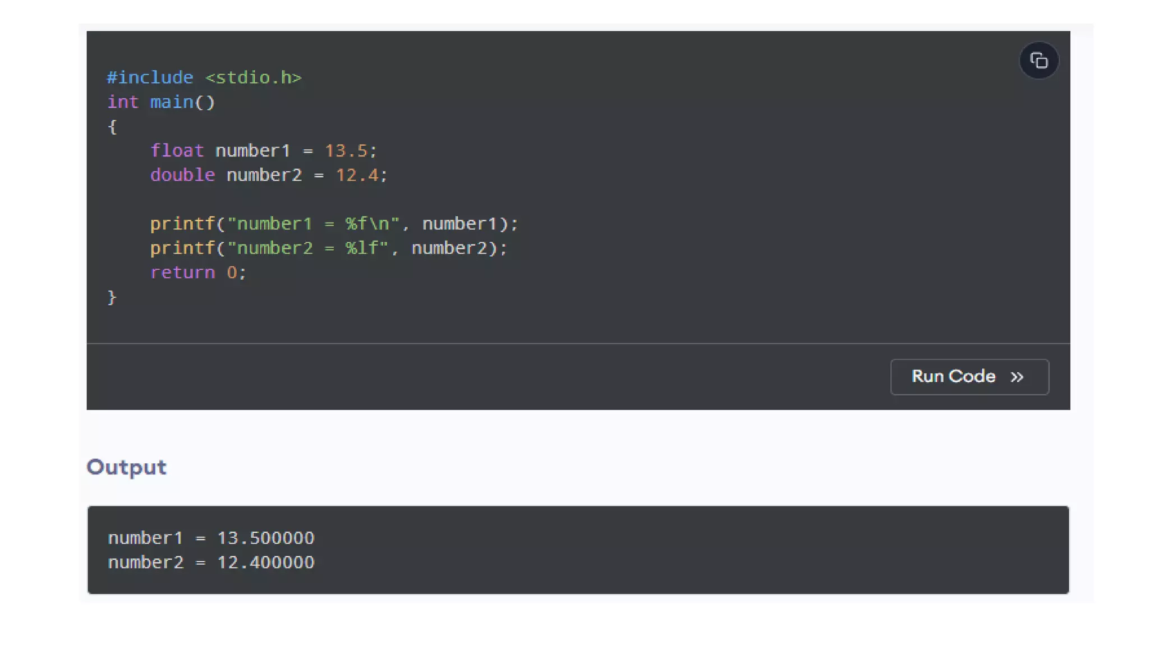Click the Output heading
This screenshot has width=1149, height=646.
click(x=126, y=467)
